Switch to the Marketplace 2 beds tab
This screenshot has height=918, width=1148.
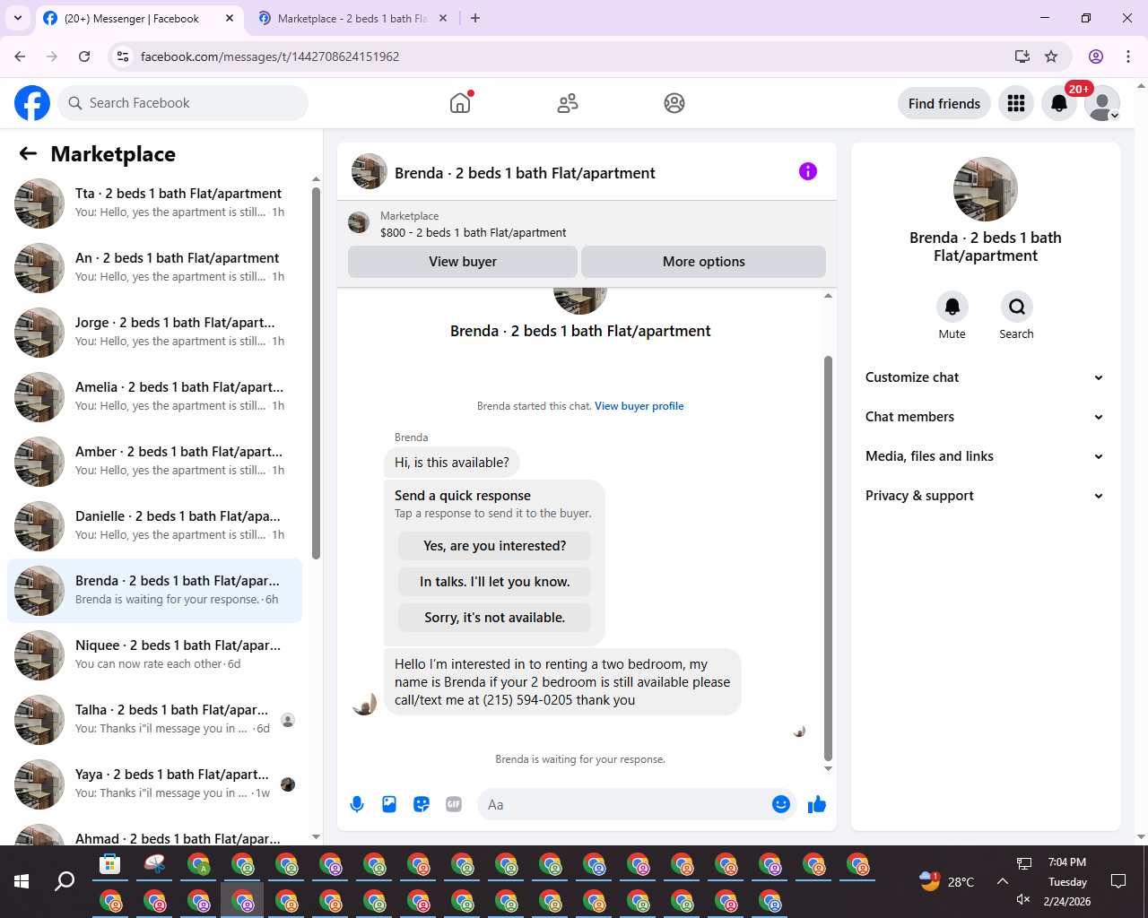click(x=352, y=18)
